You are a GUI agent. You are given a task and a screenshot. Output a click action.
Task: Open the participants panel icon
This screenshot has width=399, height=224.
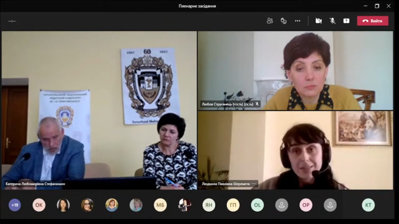[x=270, y=21]
